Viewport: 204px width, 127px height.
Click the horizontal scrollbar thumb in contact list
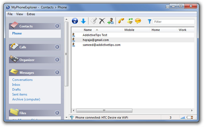tap(104, 111)
